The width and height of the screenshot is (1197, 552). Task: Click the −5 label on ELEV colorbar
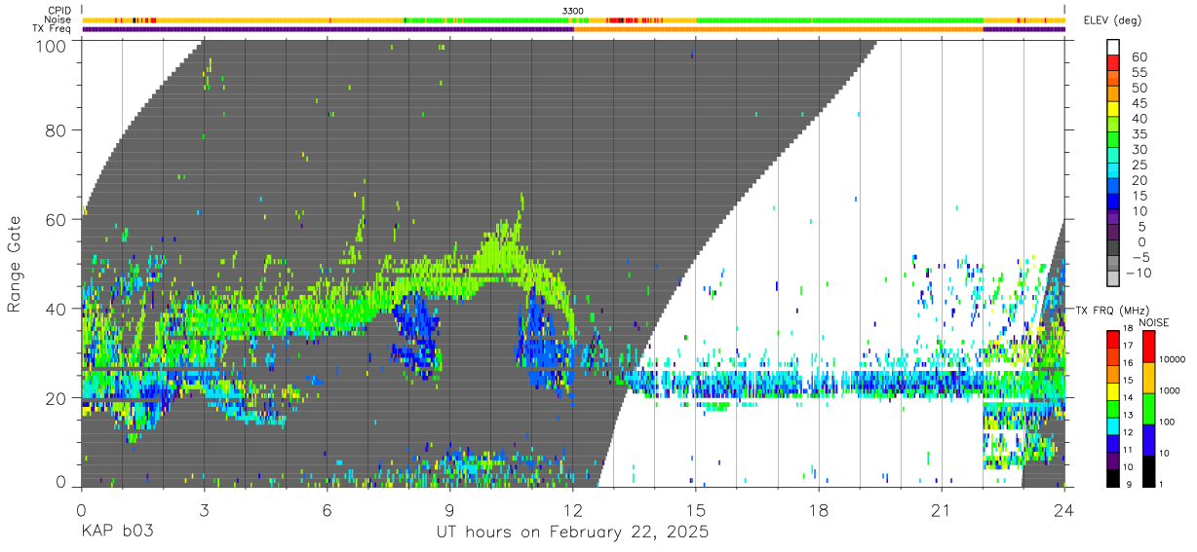[x=1140, y=257]
